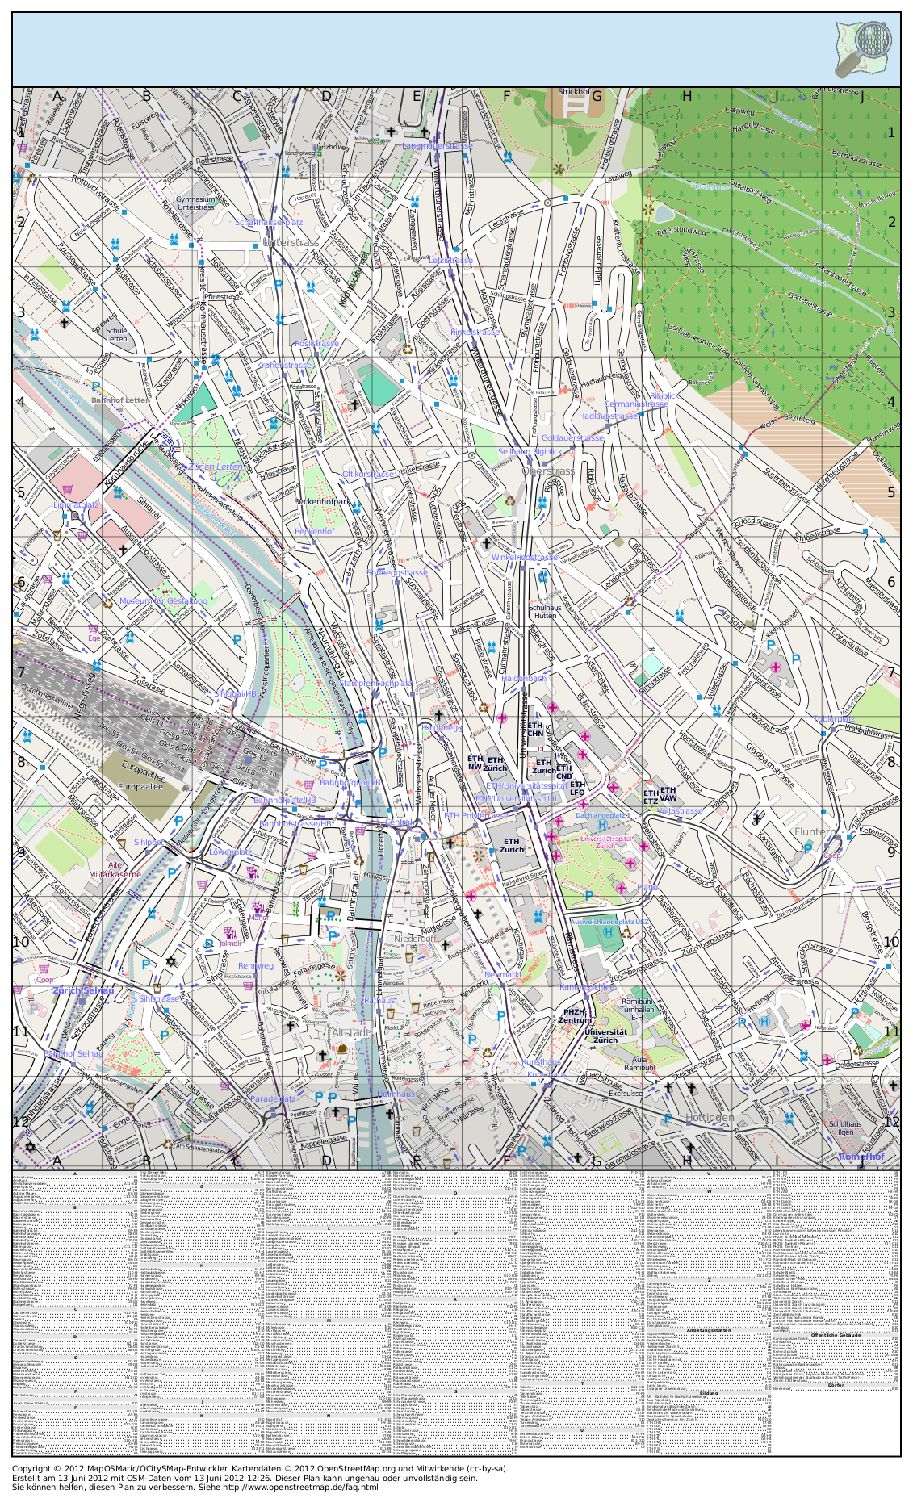
Task: Click the small pond in the forest
Action: click(x=662, y=213)
